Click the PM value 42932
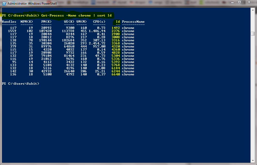257x165 pixels. tap(46, 72)
